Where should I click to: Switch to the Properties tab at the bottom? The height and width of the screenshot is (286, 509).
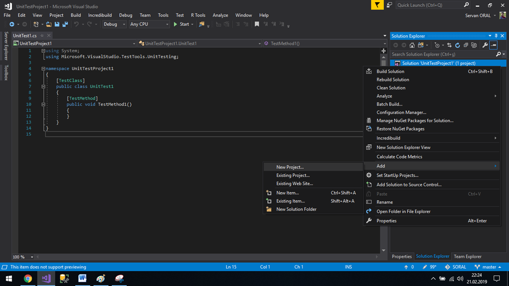pos(402,257)
